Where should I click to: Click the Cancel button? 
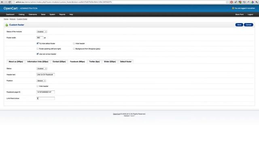pos(248,25)
